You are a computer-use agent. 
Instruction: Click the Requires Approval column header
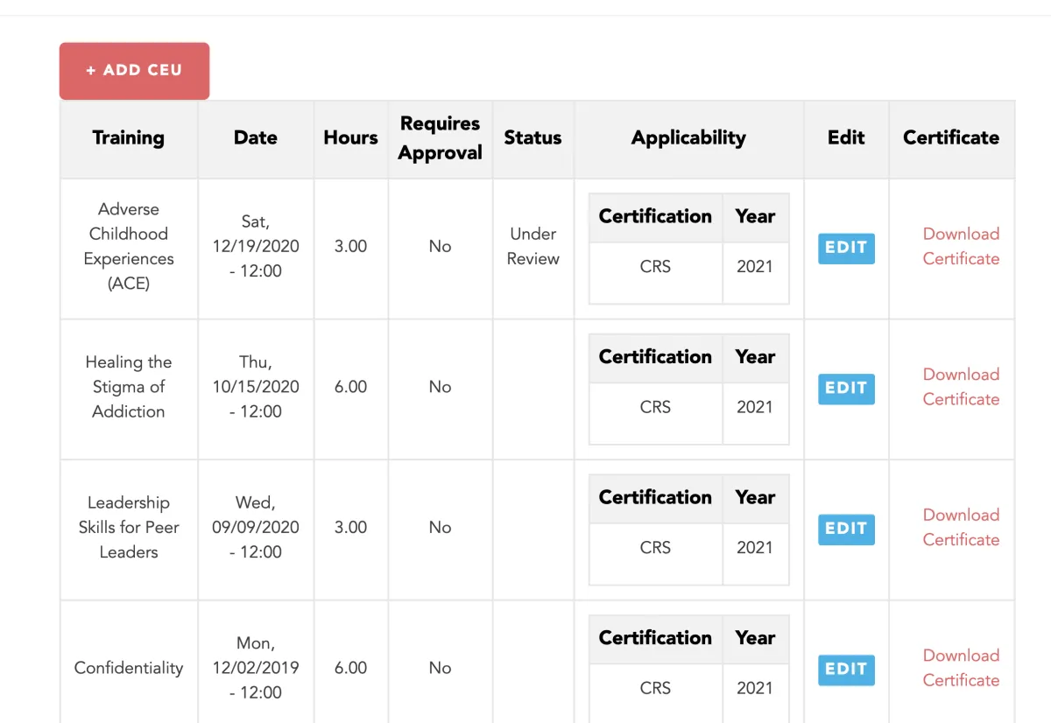[x=440, y=138]
